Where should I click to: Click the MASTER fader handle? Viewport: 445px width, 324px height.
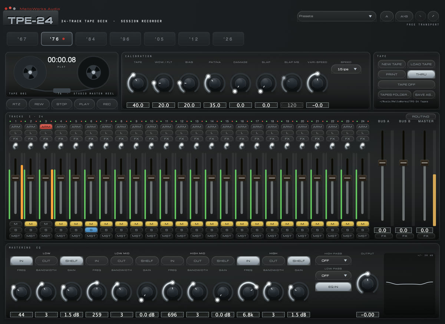coord(424,162)
